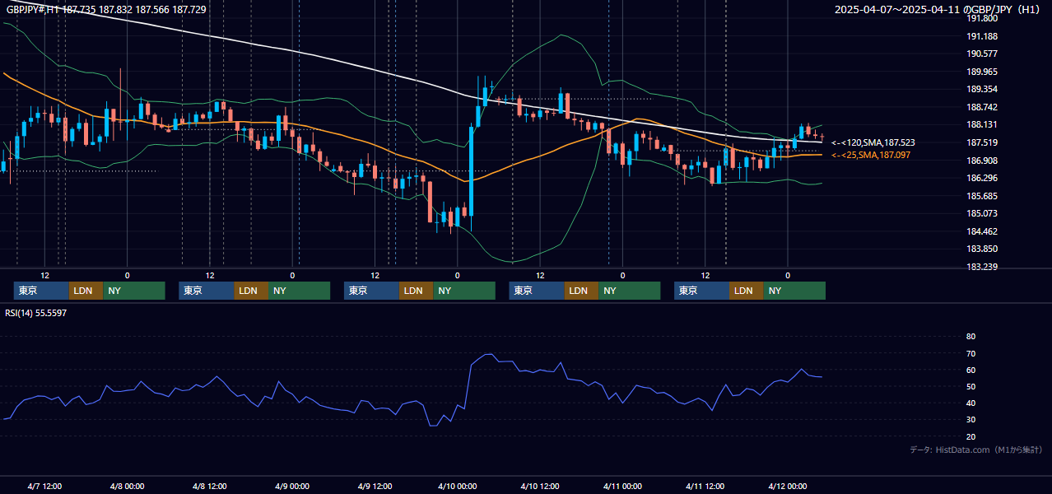Click RSI scale level 50
The width and height of the screenshot is (1052, 494).
971,386
